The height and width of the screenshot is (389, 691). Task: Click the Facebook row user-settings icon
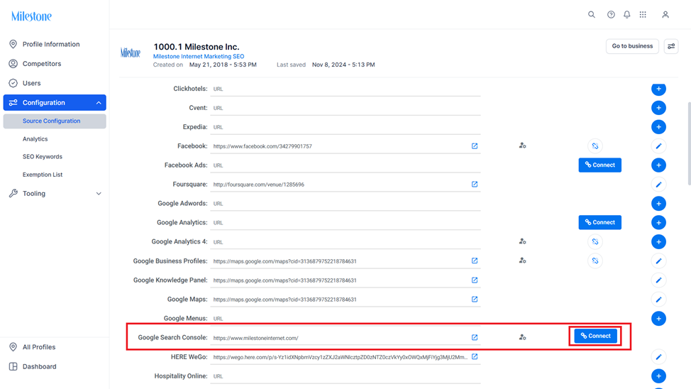pos(522,146)
